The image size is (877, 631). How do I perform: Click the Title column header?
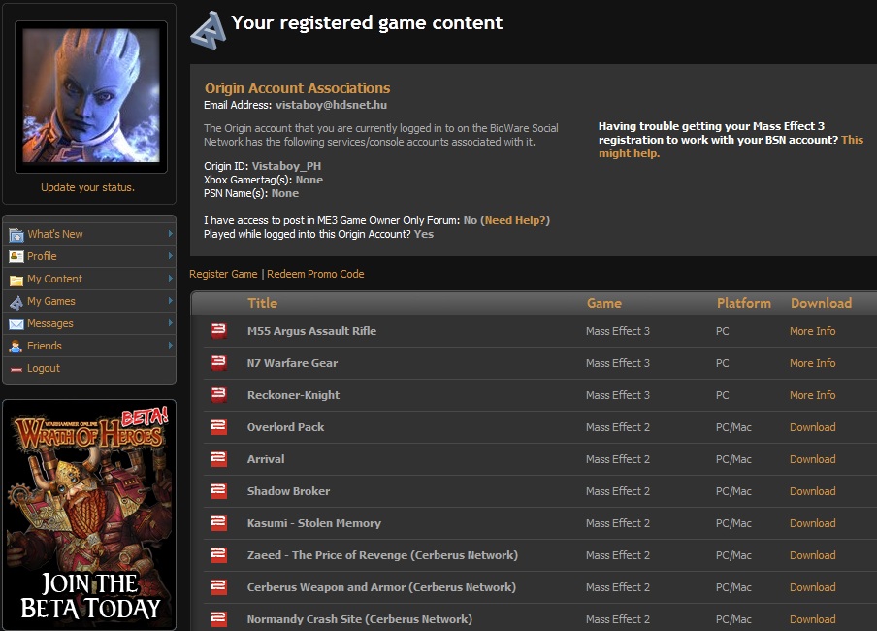262,303
